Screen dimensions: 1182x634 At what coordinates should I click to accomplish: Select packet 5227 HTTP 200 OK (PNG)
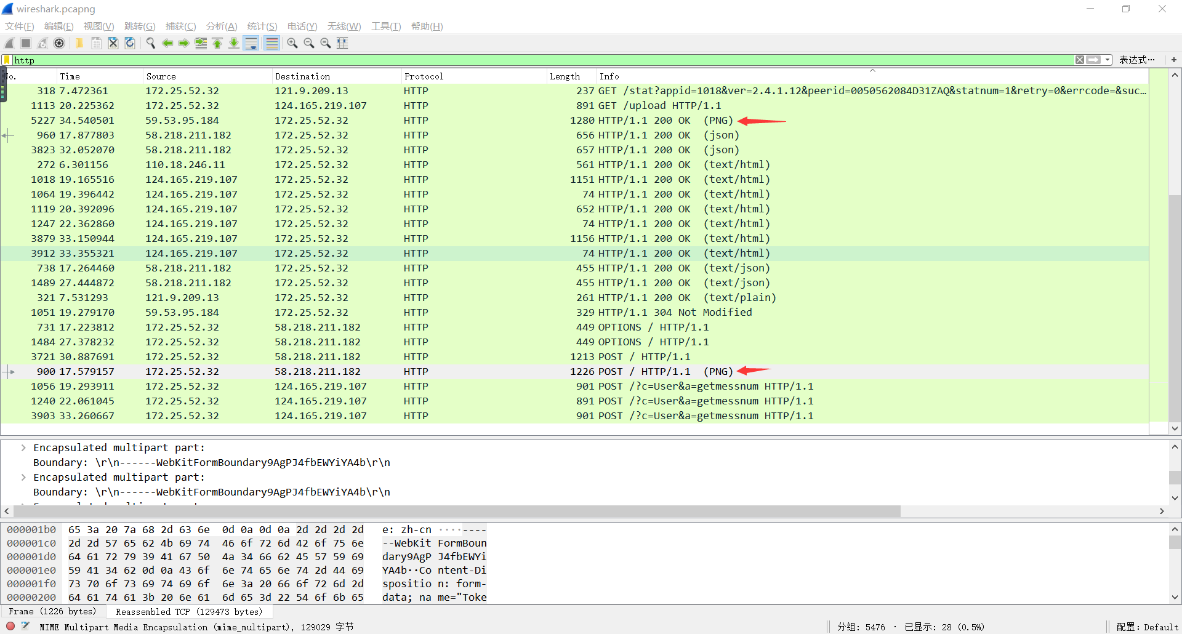point(574,121)
